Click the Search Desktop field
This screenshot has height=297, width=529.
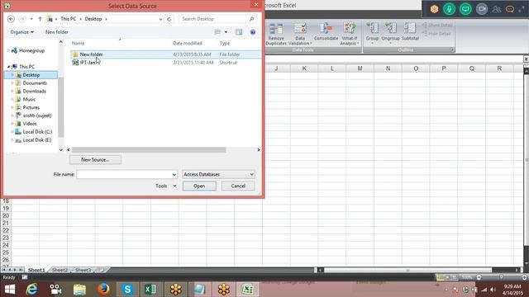tap(214, 19)
